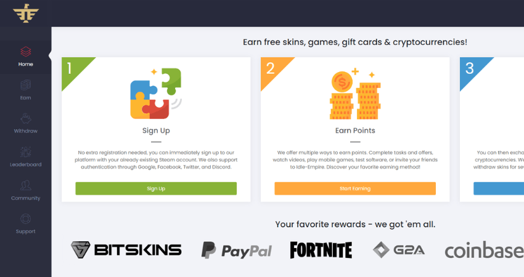Click the coin stacks Earn Points illustration

355,94
